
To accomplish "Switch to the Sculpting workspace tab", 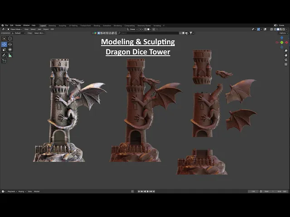I will click(x=63, y=26).
